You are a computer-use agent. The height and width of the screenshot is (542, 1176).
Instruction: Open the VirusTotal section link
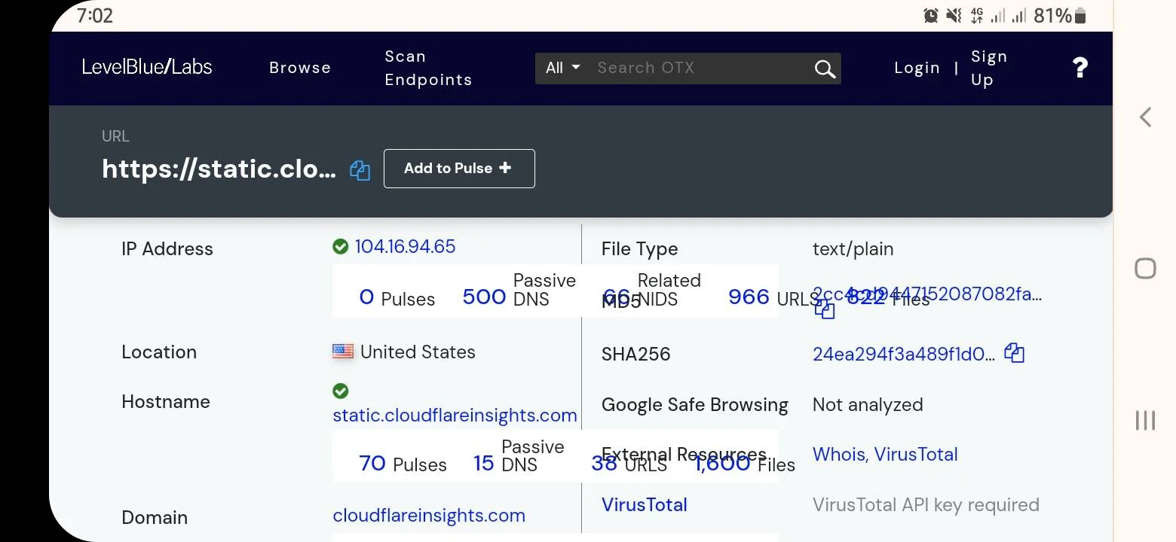click(645, 504)
